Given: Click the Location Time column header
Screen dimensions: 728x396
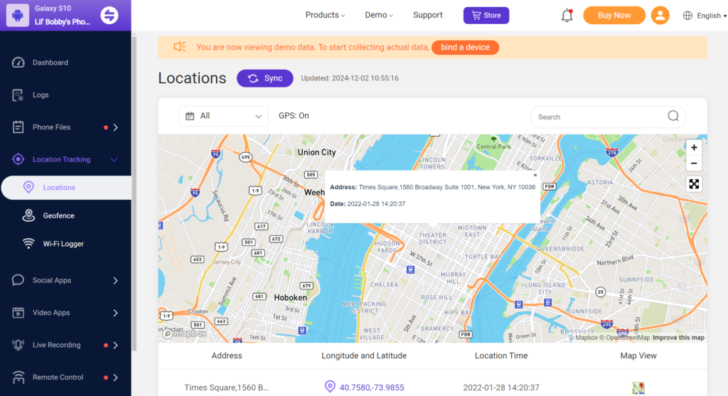Looking at the screenshot, I should pyautogui.click(x=501, y=355).
